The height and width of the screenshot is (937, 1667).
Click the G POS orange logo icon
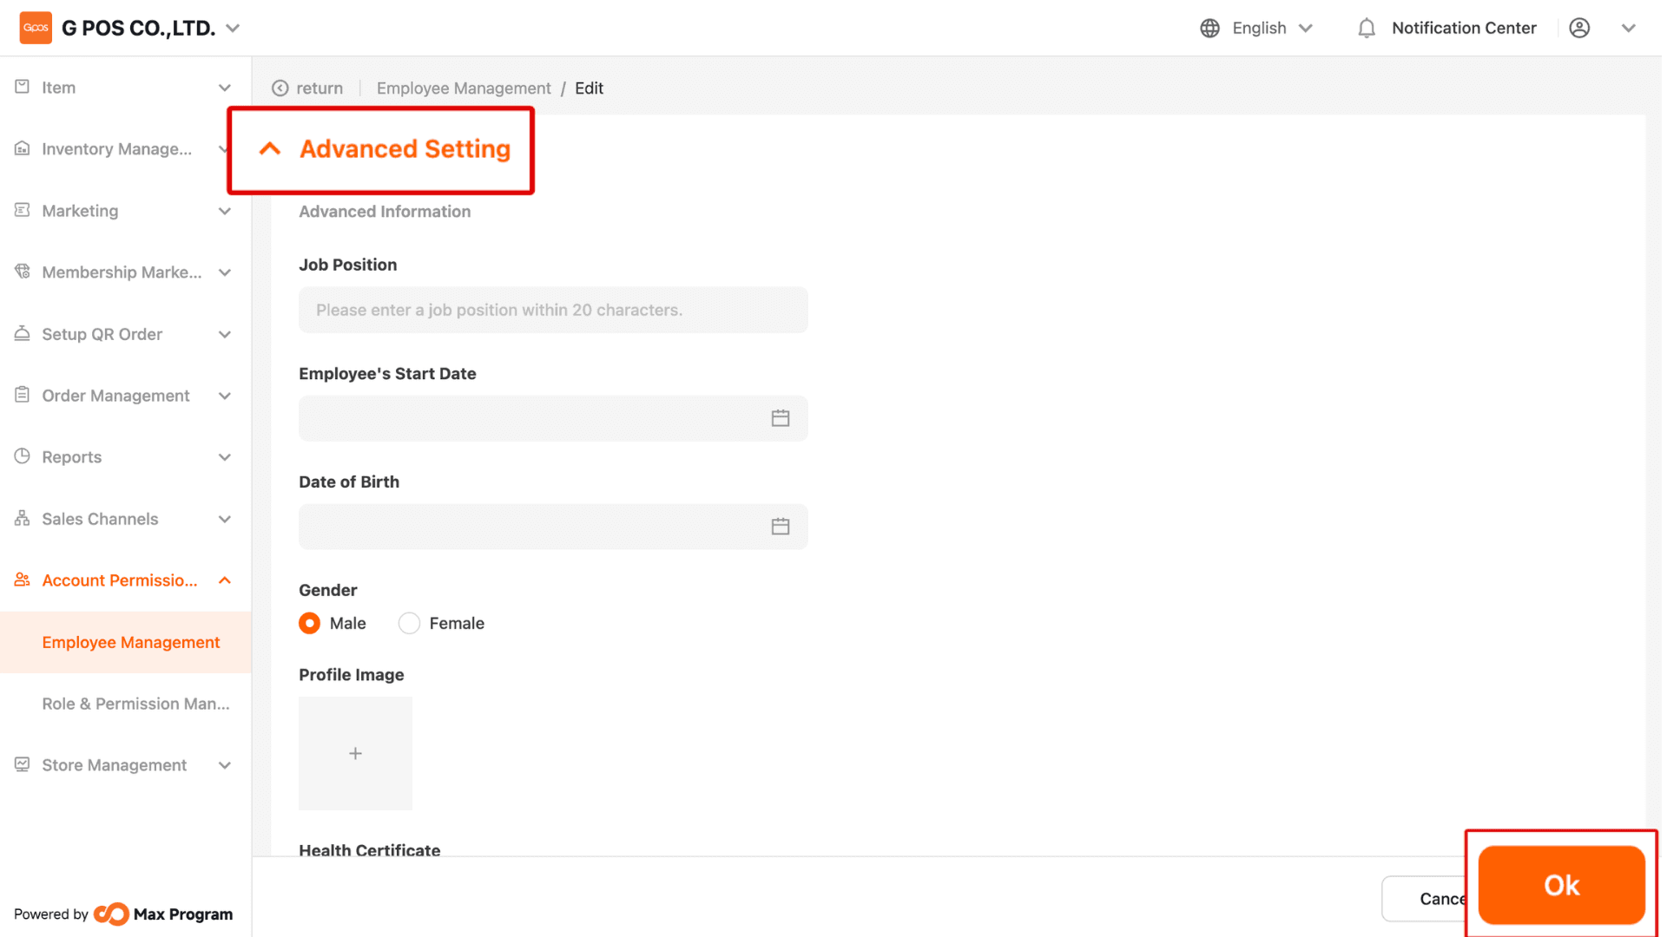coord(36,28)
